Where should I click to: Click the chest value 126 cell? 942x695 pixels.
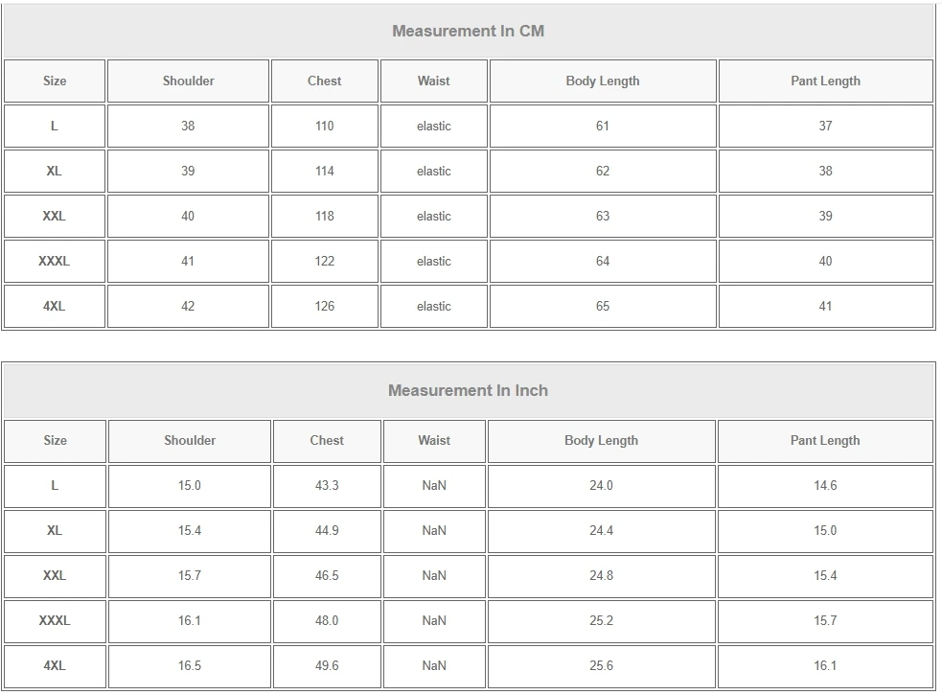click(x=325, y=306)
